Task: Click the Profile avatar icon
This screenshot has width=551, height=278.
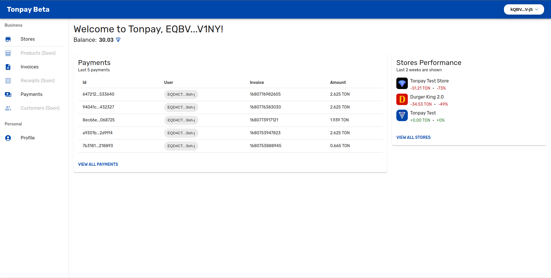Action: (x=8, y=138)
